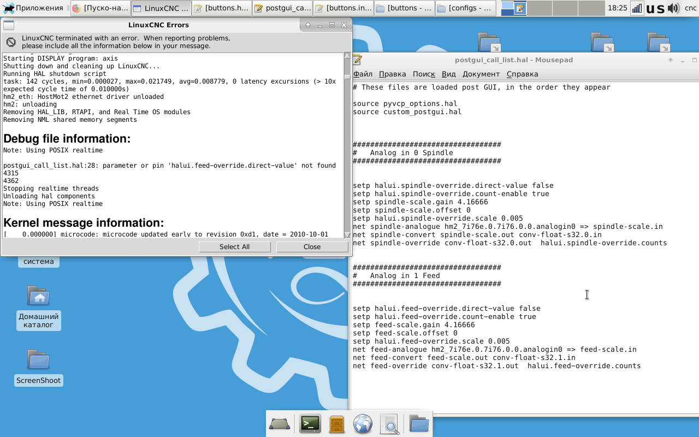
Task: Click the 'cnc' user name in the panel
Action: (690, 8)
